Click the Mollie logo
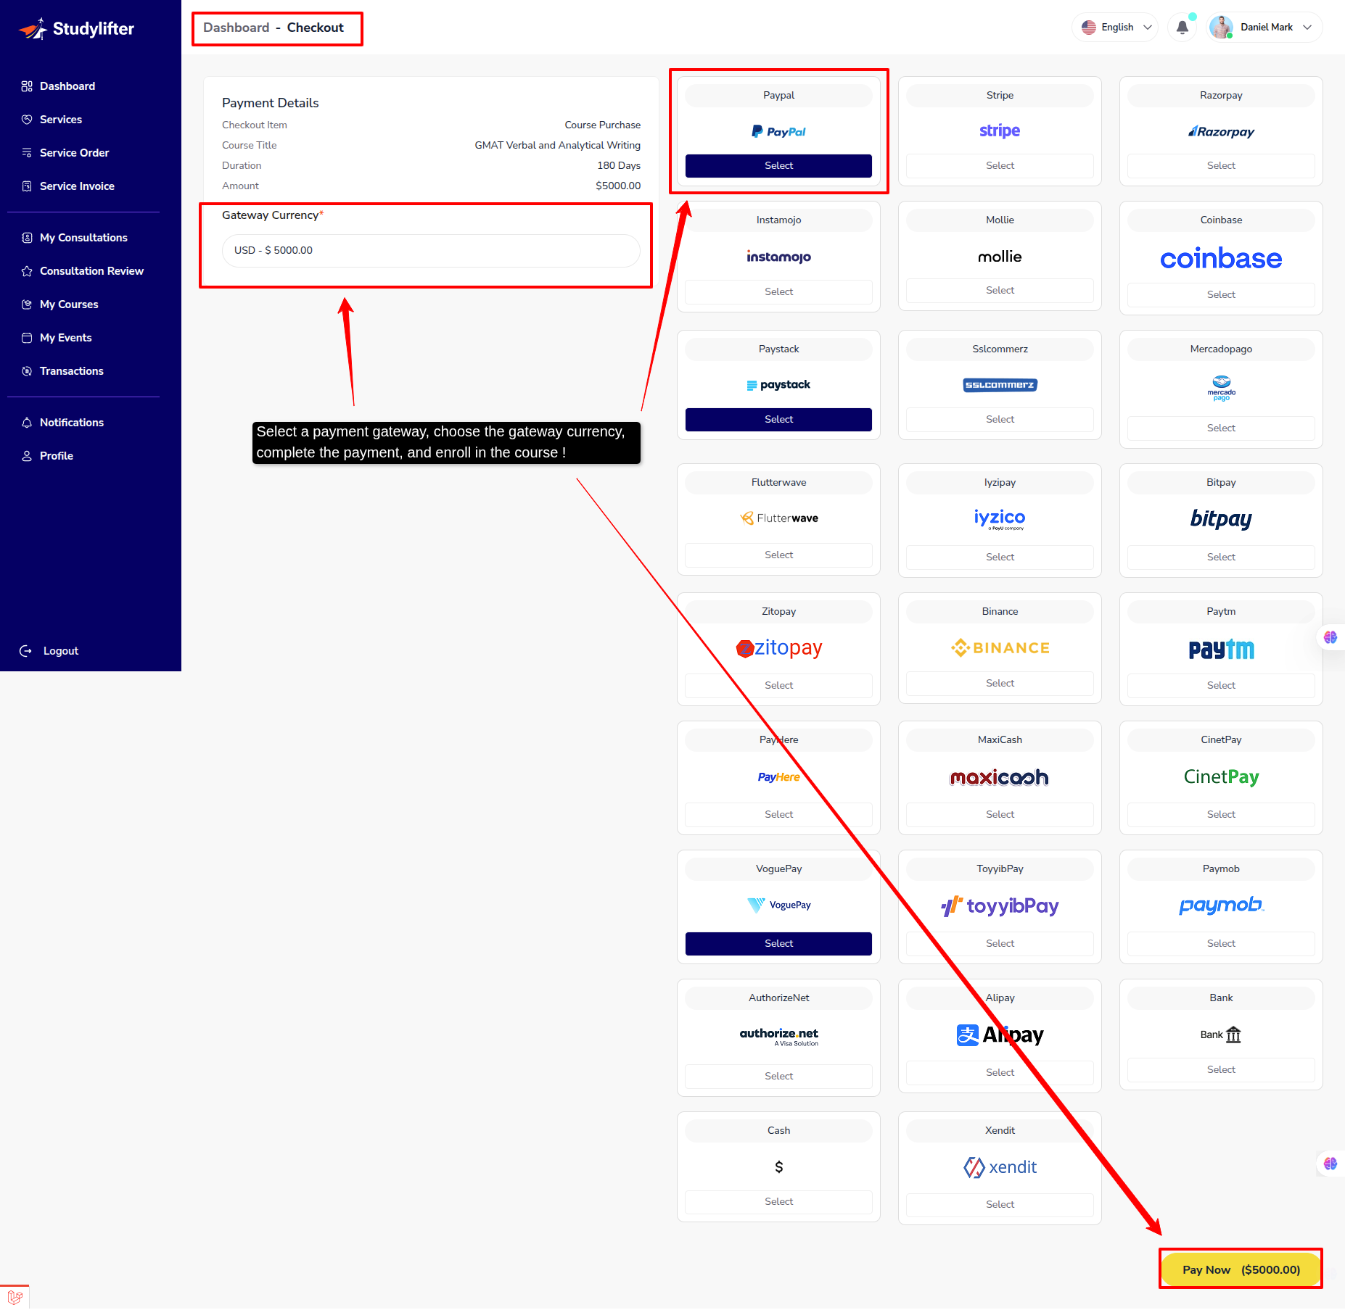The height and width of the screenshot is (1310, 1345). click(x=1000, y=256)
